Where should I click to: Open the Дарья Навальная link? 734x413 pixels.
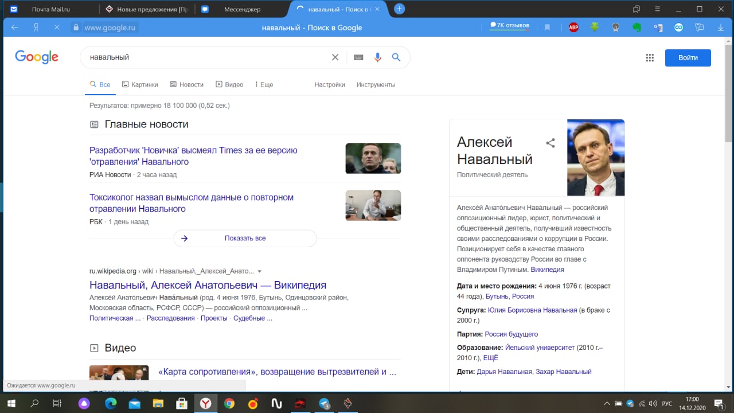(504, 372)
